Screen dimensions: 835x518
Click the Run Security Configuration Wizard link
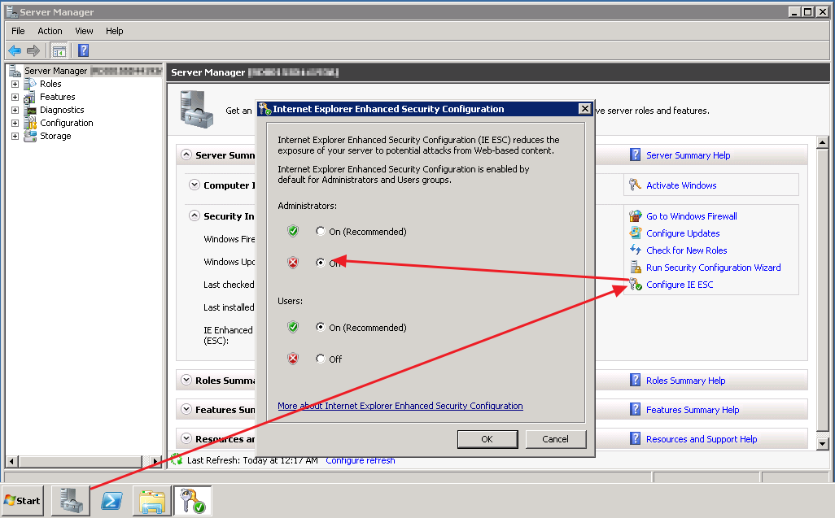tap(713, 268)
